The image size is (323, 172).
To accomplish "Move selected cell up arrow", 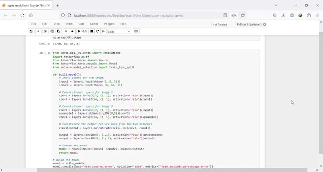I will point(66,31).
